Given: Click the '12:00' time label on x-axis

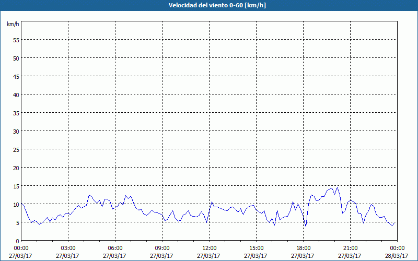Looking at the screenshot, I should 210,248.
